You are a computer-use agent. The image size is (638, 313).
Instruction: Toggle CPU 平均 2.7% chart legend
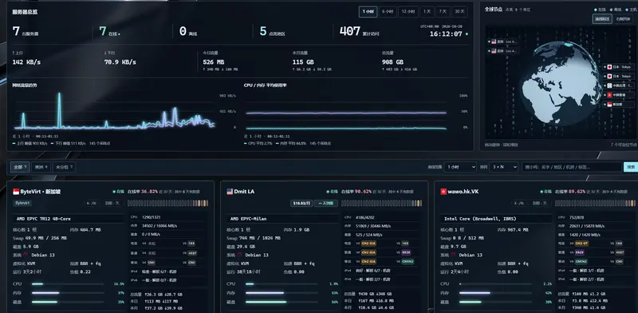click(x=258, y=144)
